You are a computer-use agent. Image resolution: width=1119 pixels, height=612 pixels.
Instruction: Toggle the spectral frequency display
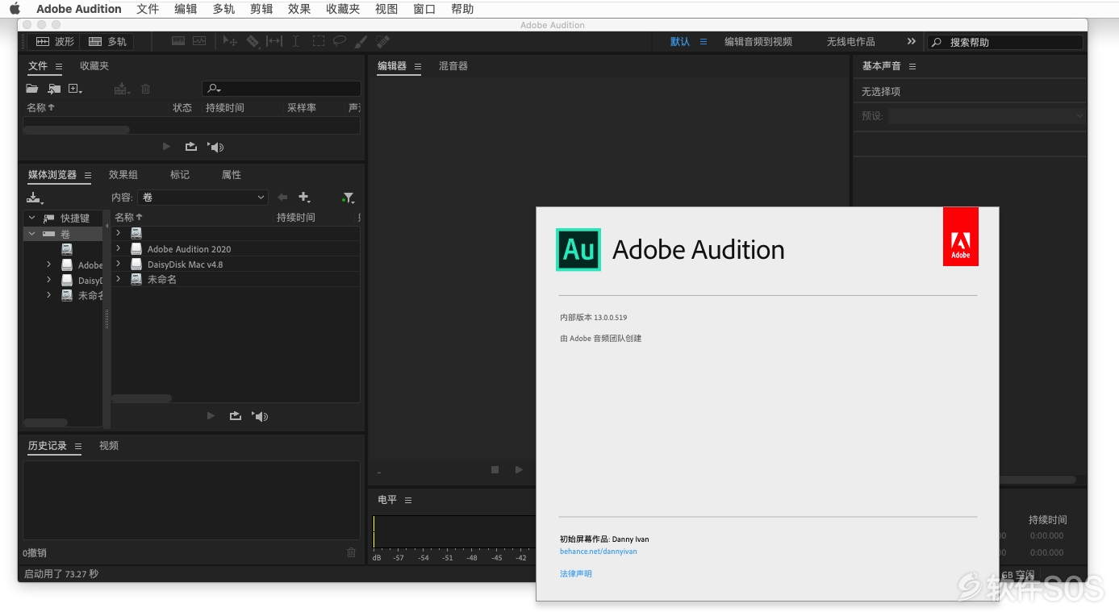click(x=178, y=41)
